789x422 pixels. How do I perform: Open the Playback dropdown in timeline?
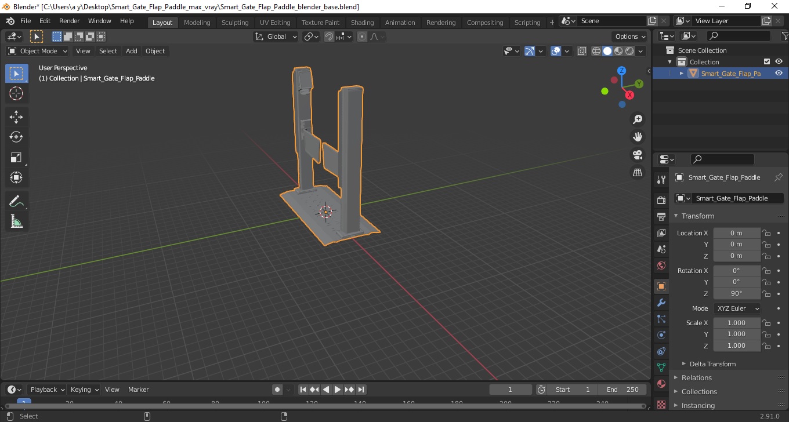tap(47, 390)
